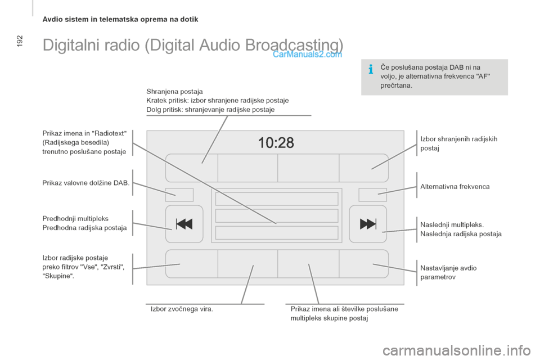The width and height of the screenshot is (540, 360).
Task: Click the 'Avdio sistem in telematska oprema na dotik' header
Action: click(x=120, y=19)
